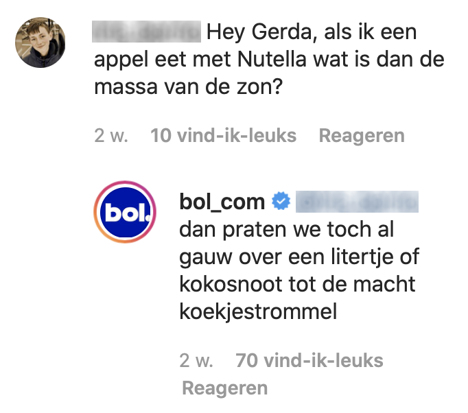Open the blurred username of top commenter
The width and height of the screenshot is (468, 413).
[x=146, y=32]
